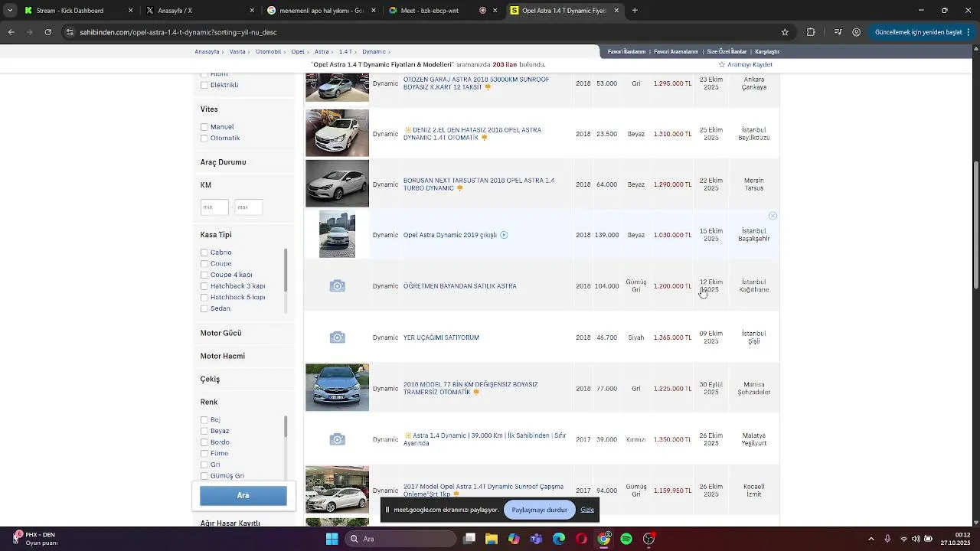Open OBS Studio from the taskbar
The image size is (980, 551).
pyautogui.click(x=649, y=539)
